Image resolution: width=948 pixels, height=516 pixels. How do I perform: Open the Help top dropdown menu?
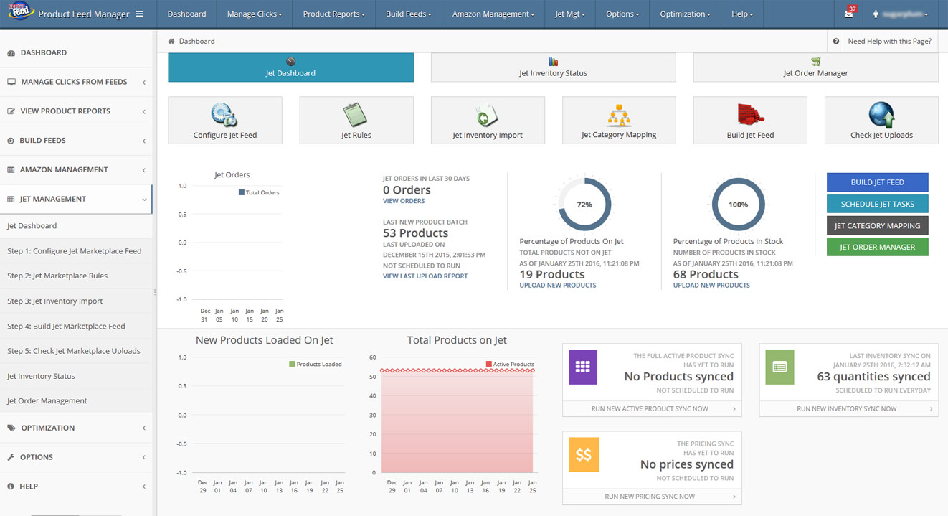tap(742, 14)
